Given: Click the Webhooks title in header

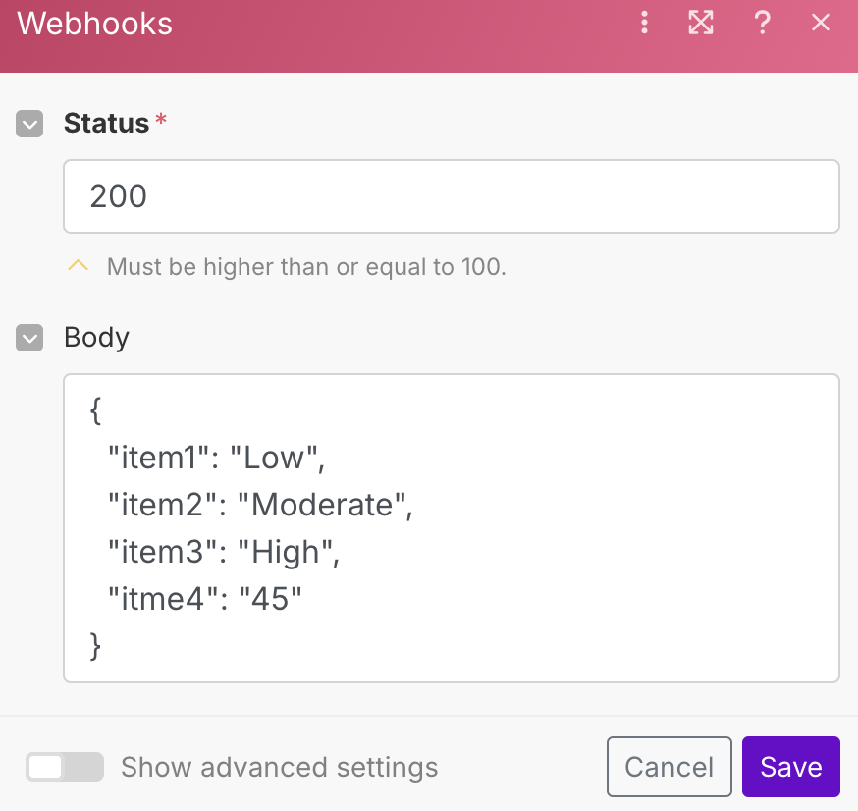Looking at the screenshot, I should pos(95,24).
